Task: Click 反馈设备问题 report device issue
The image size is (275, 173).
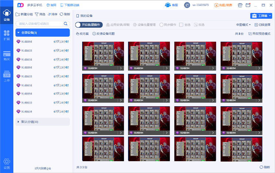Action: point(104,34)
